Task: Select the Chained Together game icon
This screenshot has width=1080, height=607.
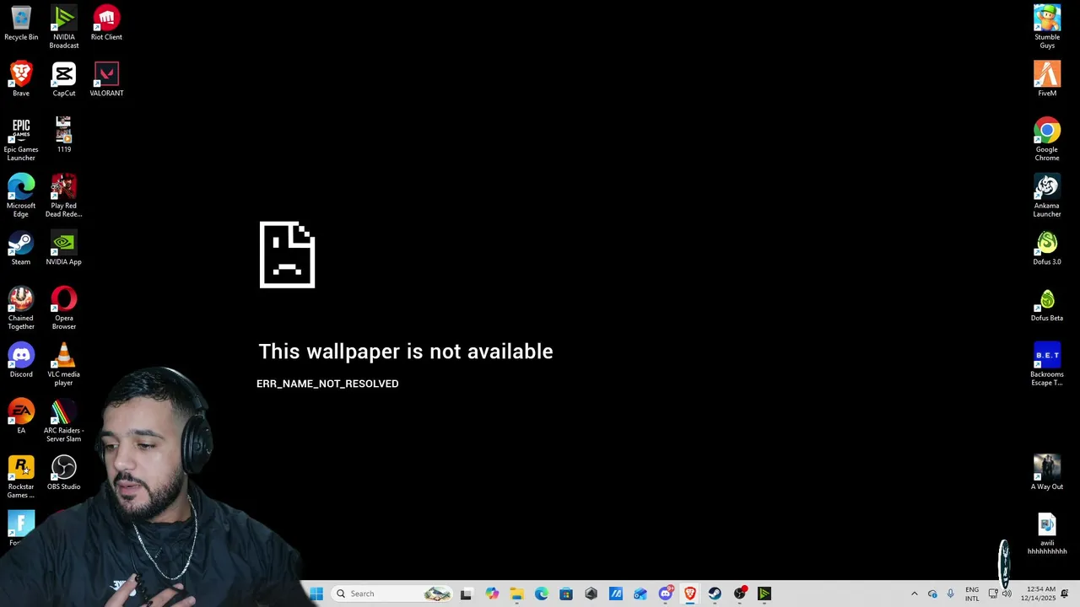Action: (21, 308)
